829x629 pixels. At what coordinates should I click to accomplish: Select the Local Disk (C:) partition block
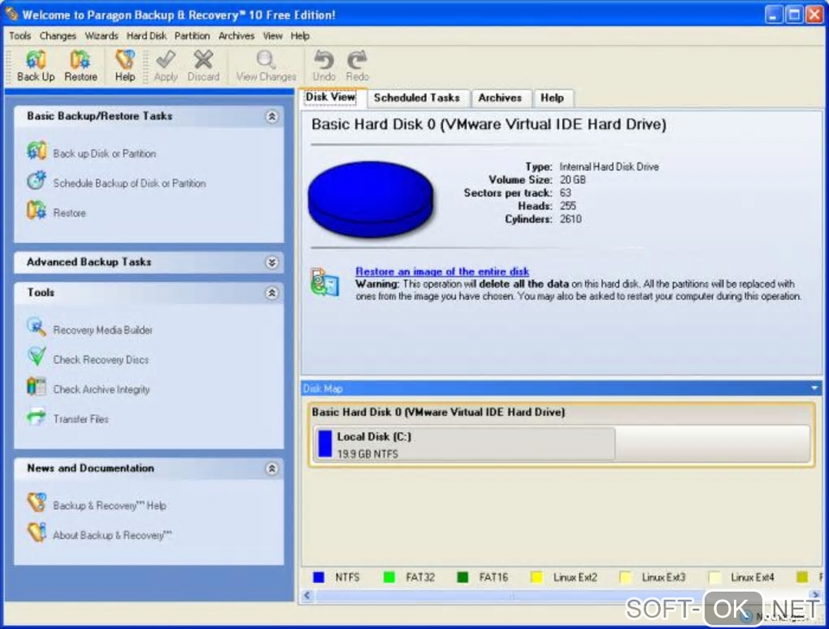coord(465,444)
